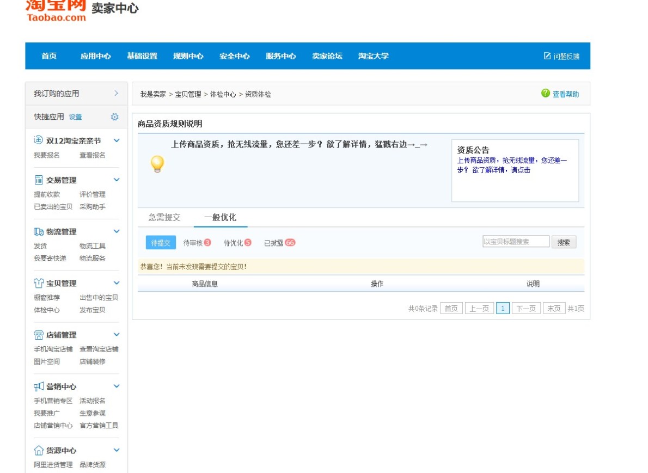648x473 pixels.
Task: Select the 待优化 filter with badge 5
Action: click(x=237, y=243)
